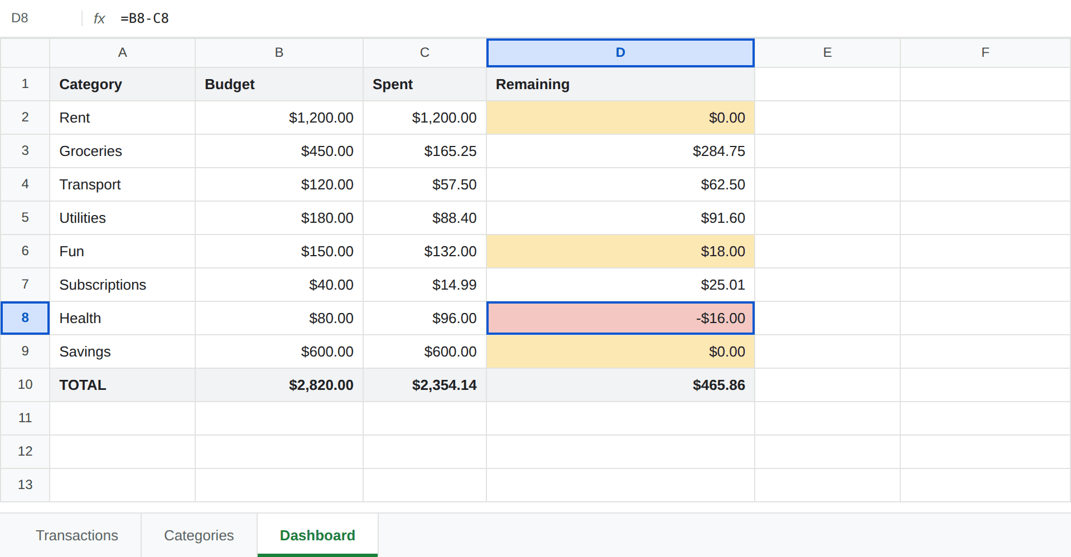Click Groceries spent $165.25 cell
The width and height of the screenshot is (1071, 557).
tap(425, 151)
